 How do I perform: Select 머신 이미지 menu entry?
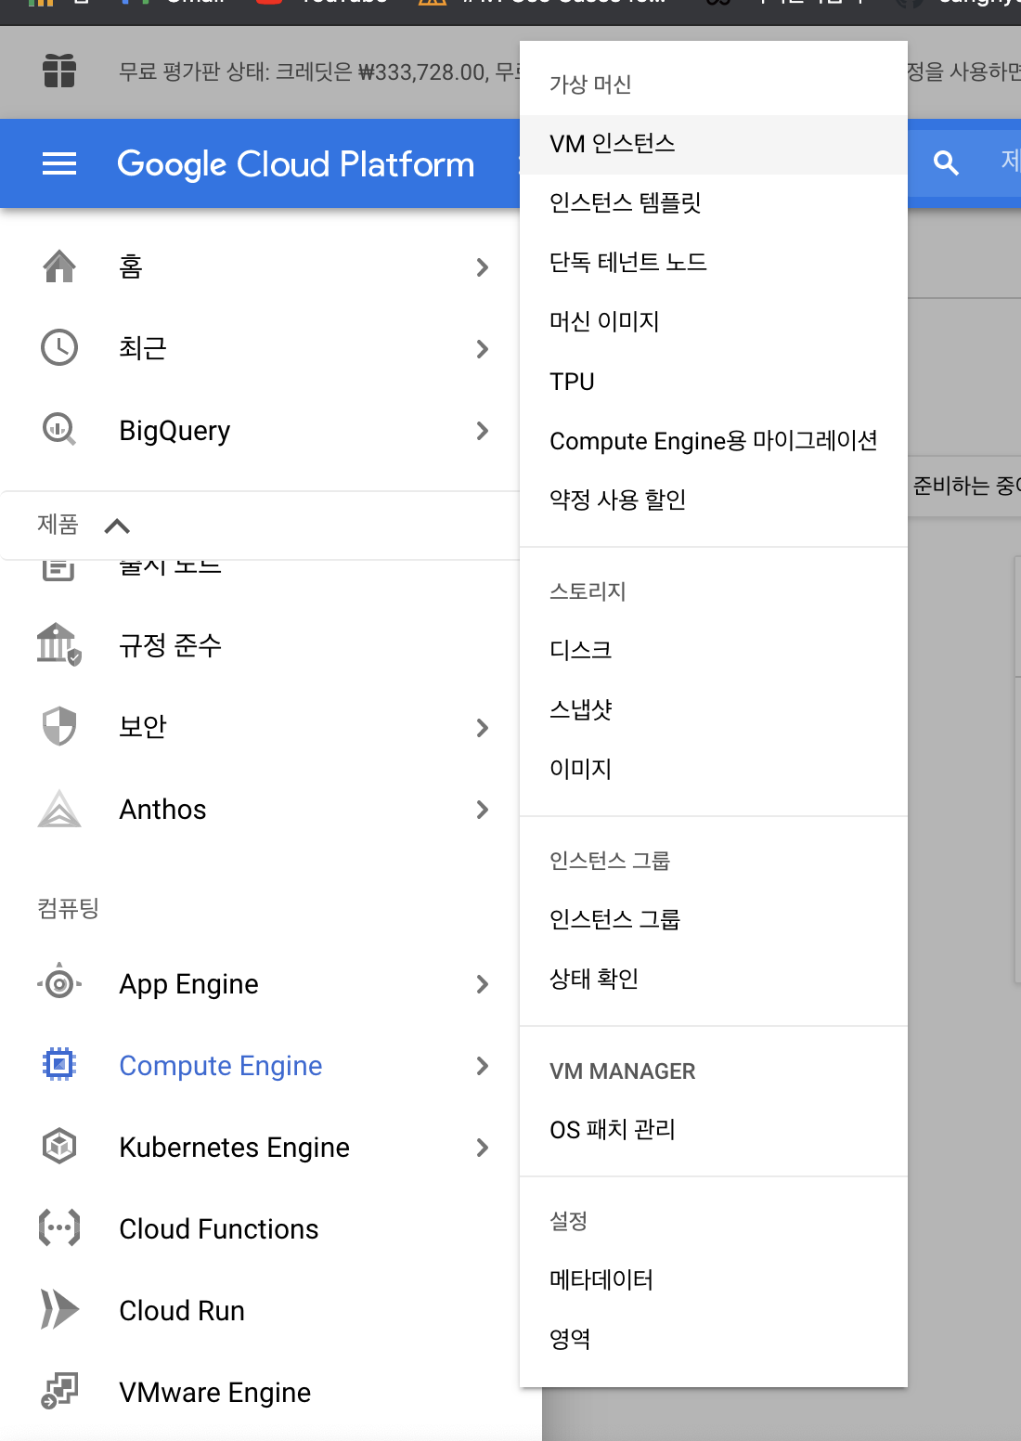[714, 321]
